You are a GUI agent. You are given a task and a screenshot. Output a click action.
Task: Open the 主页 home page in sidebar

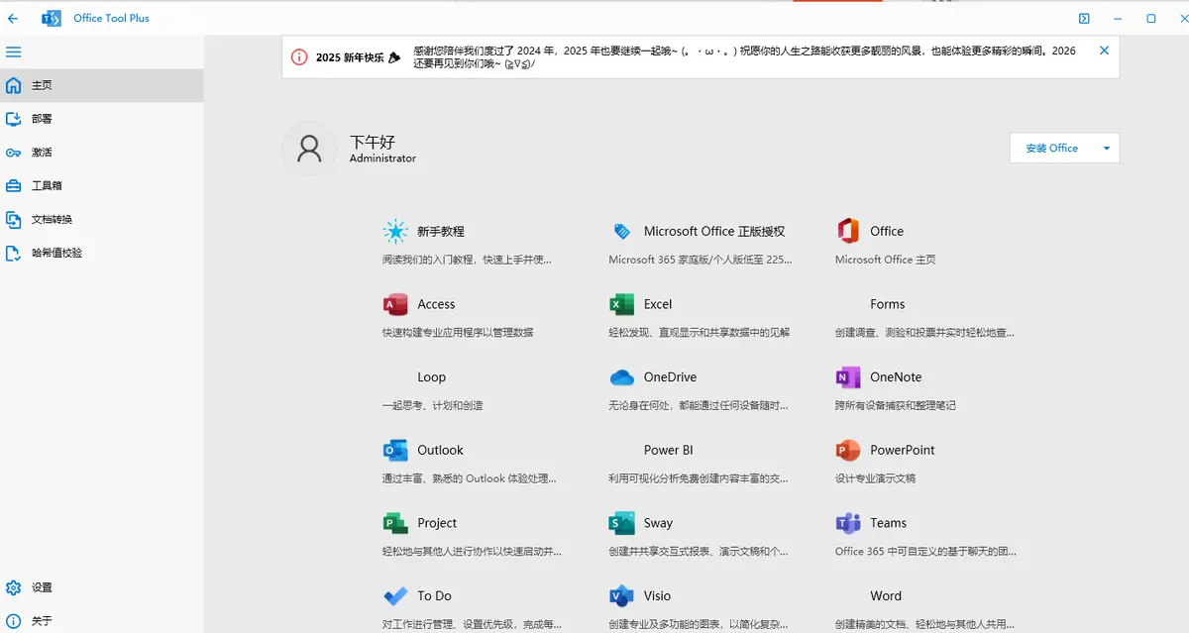click(102, 85)
